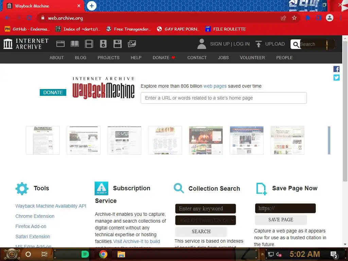Open a new tab with plus button
This screenshot has height=261, width=348.
point(92,6)
